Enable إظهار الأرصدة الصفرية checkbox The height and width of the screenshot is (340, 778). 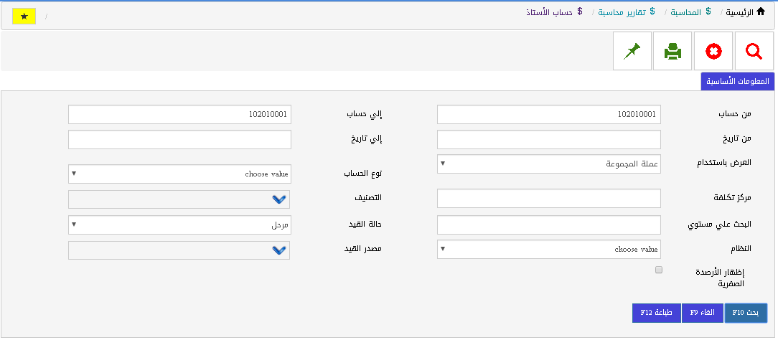[x=659, y=270]
